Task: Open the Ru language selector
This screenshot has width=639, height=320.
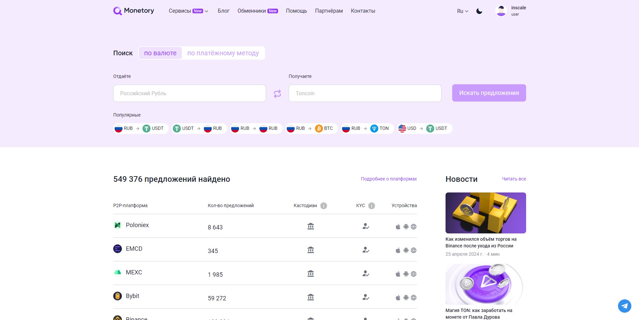Action: point(463,11)
